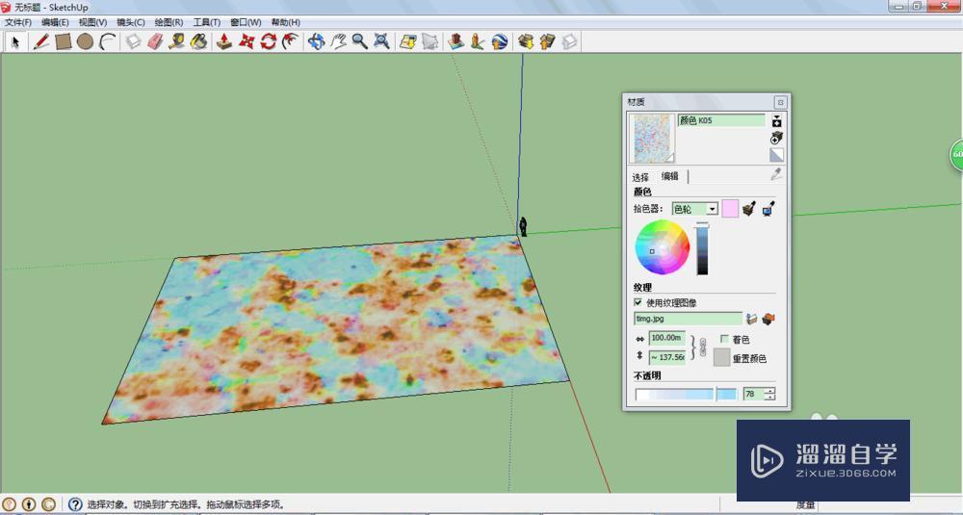Image resolution: width=963 pixels, height=515 pixels.
Task: Click the create material icon
Action: coord(777,138)
